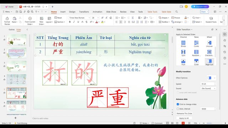Start slideshow From Current Slide
This screenshot has width=228, height=128.
(30, 21)
